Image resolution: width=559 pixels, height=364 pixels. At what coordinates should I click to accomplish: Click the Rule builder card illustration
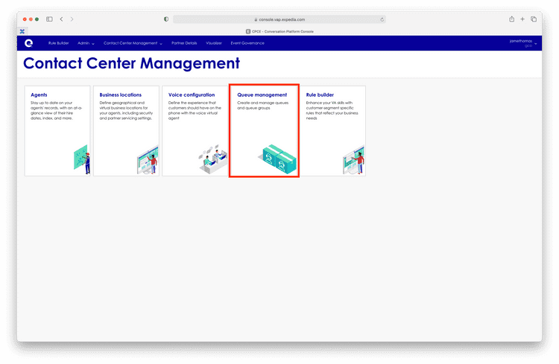coord(353,159)
